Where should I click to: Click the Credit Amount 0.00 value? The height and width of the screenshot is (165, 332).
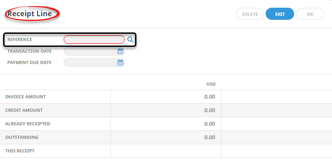(x=210, y=110)
